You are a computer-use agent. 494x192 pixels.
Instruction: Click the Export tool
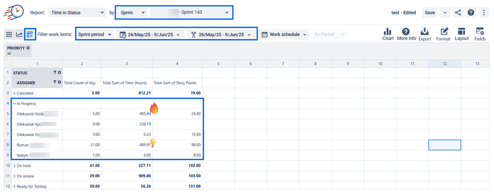425,34
